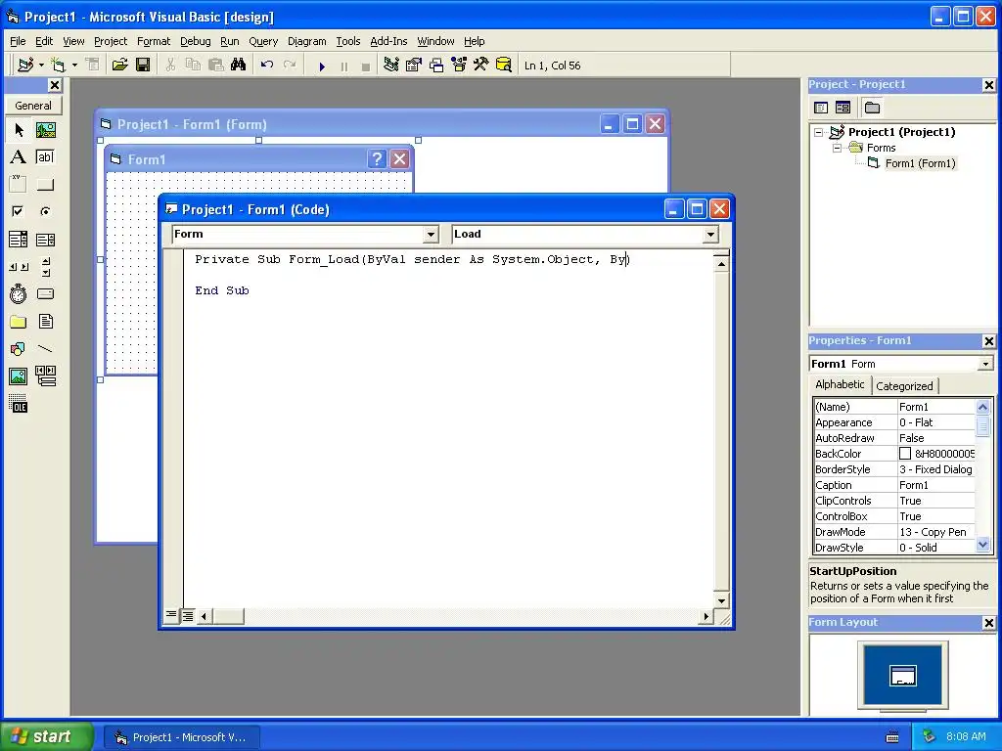
Task: Select the Frame control tool
Action: click(x=19, y=184)
